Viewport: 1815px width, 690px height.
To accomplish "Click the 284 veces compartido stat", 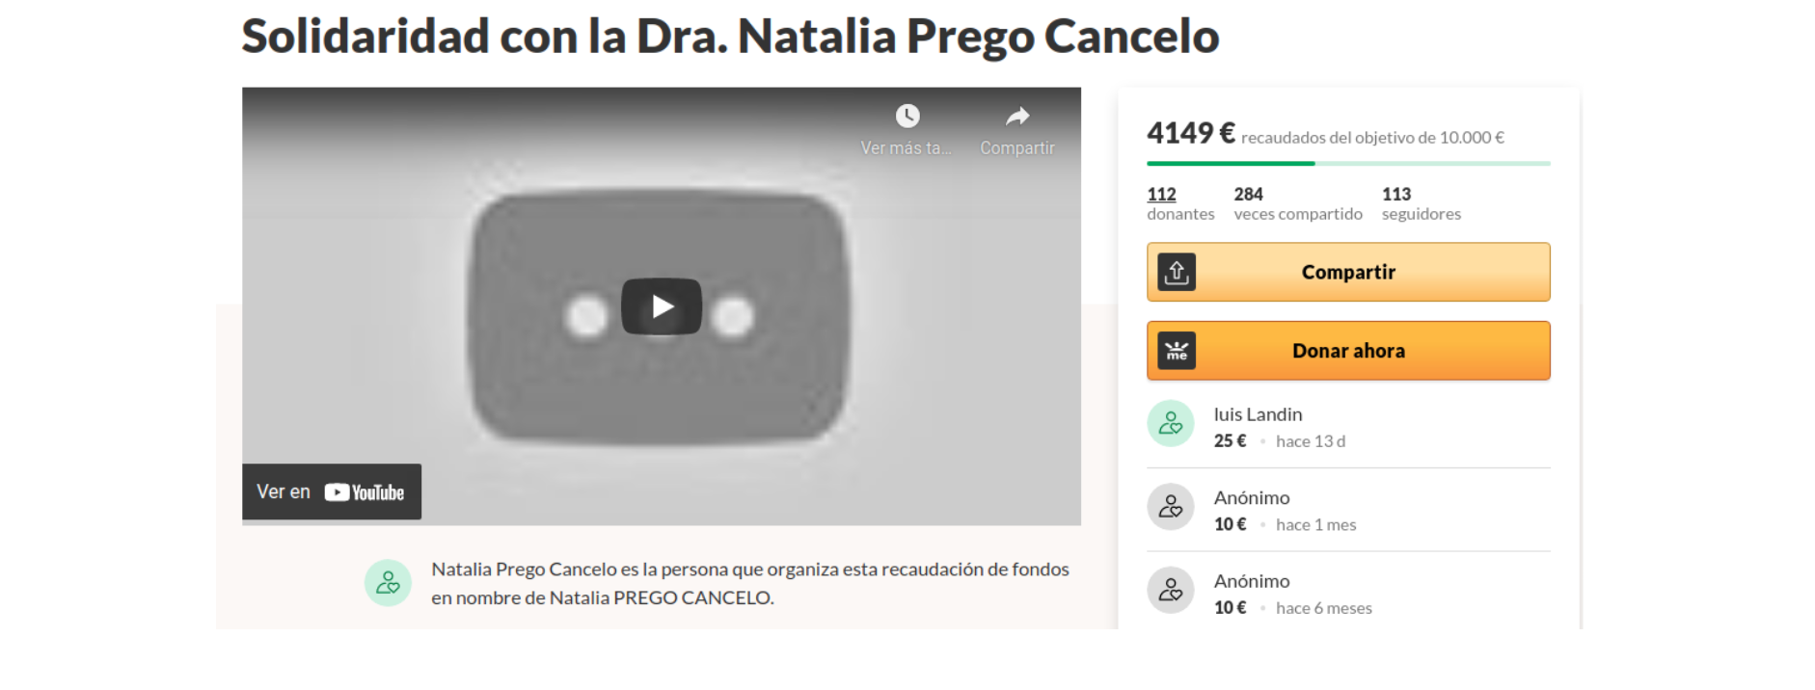I will [1298, 203].
